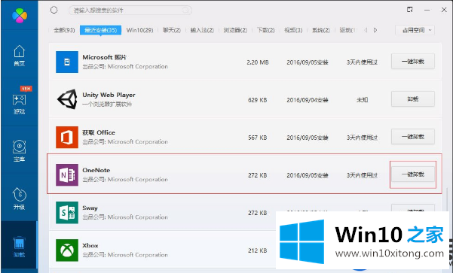The image size is (453, 273).
Task: Open the 系统(2) category tab
Action: 320,30
